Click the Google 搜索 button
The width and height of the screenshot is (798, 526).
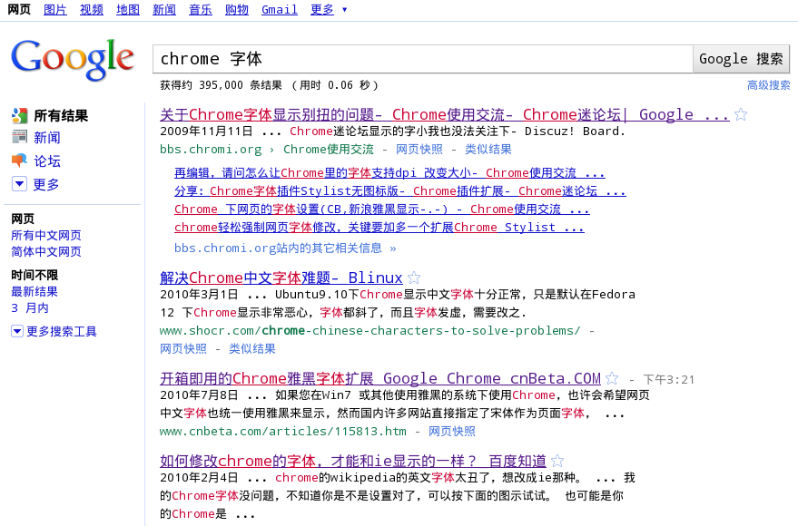[741, 59]
